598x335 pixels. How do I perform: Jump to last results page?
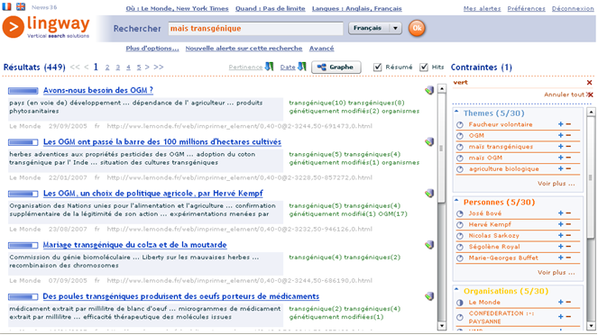click(x=159, y=67)
